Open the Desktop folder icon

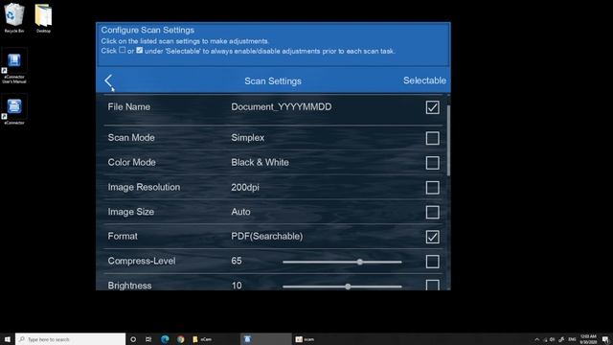(43, 18)
